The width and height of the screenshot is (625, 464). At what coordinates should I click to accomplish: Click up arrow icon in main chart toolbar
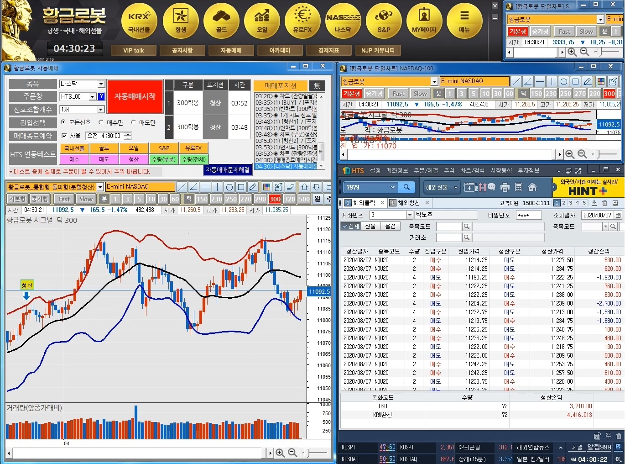(x=305, y=187)
